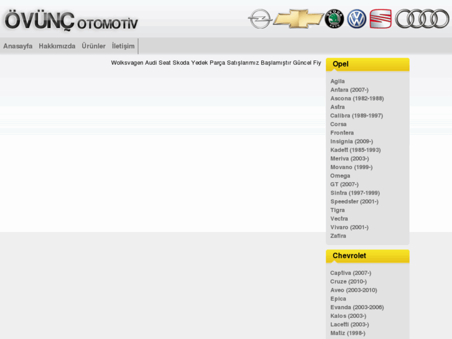452x339 pixels.
Task: Open the Hakkımızda menu item
Action: 57,46
